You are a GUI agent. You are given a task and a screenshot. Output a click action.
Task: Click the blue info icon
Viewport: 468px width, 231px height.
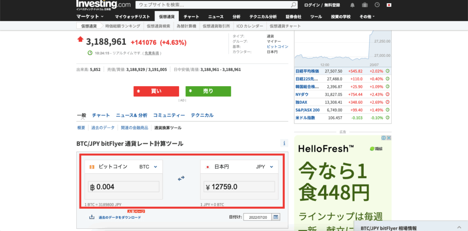pos(284,144)
